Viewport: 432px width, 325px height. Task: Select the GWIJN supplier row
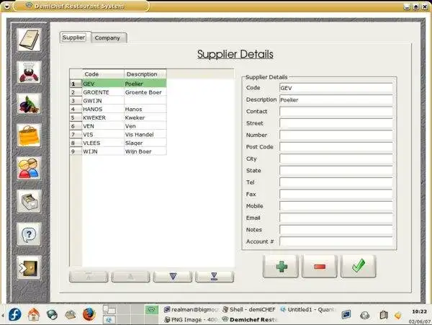[x=118, y=101]
